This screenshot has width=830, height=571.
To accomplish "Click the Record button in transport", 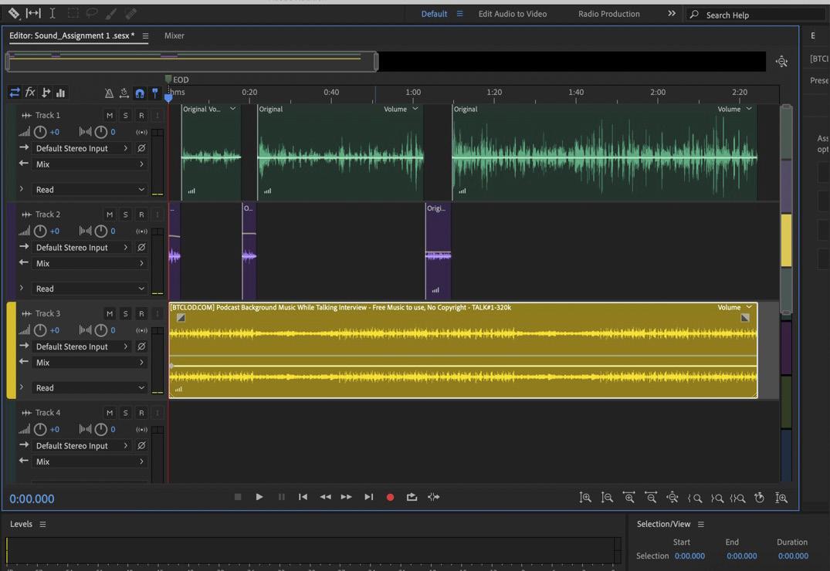I will (x=390, y=498).
